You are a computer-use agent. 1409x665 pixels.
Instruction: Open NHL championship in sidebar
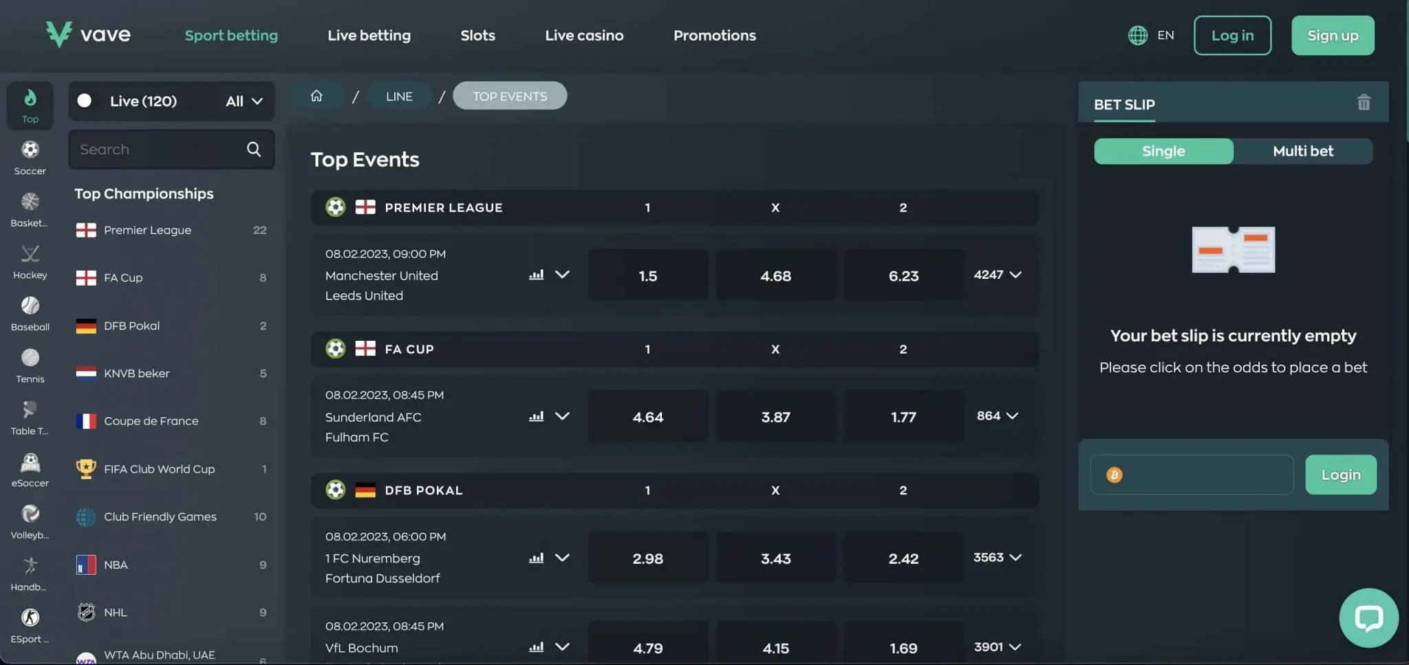coord(171,612)
